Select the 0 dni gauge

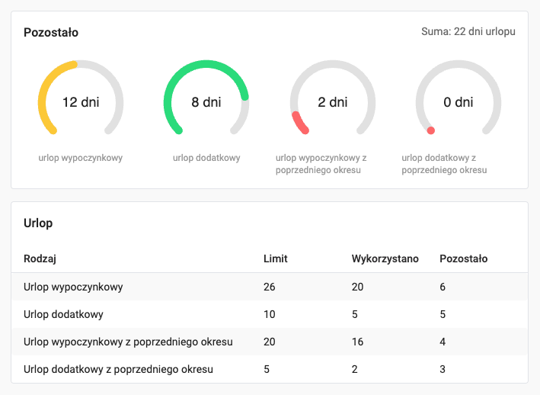(x=458, y=102)
